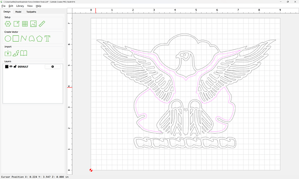This screenshot has height=179, width=299.
Task: Toggle visibility of DEFAULT layer
Action: (x=11, y=67)
